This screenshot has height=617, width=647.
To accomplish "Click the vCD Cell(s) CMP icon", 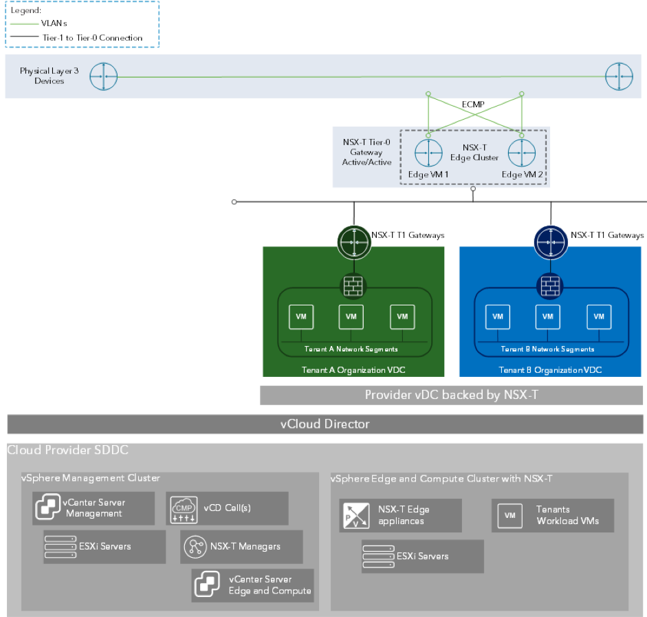I will pyautogui.click(x=182, y=508).
